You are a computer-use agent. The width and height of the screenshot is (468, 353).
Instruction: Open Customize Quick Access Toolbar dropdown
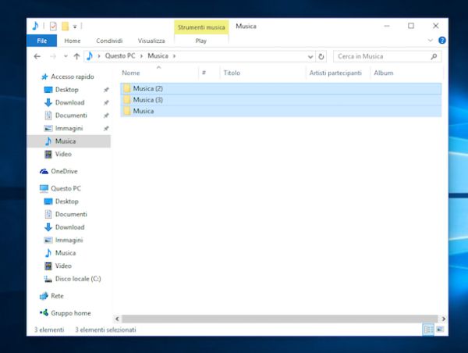[76, 27]
